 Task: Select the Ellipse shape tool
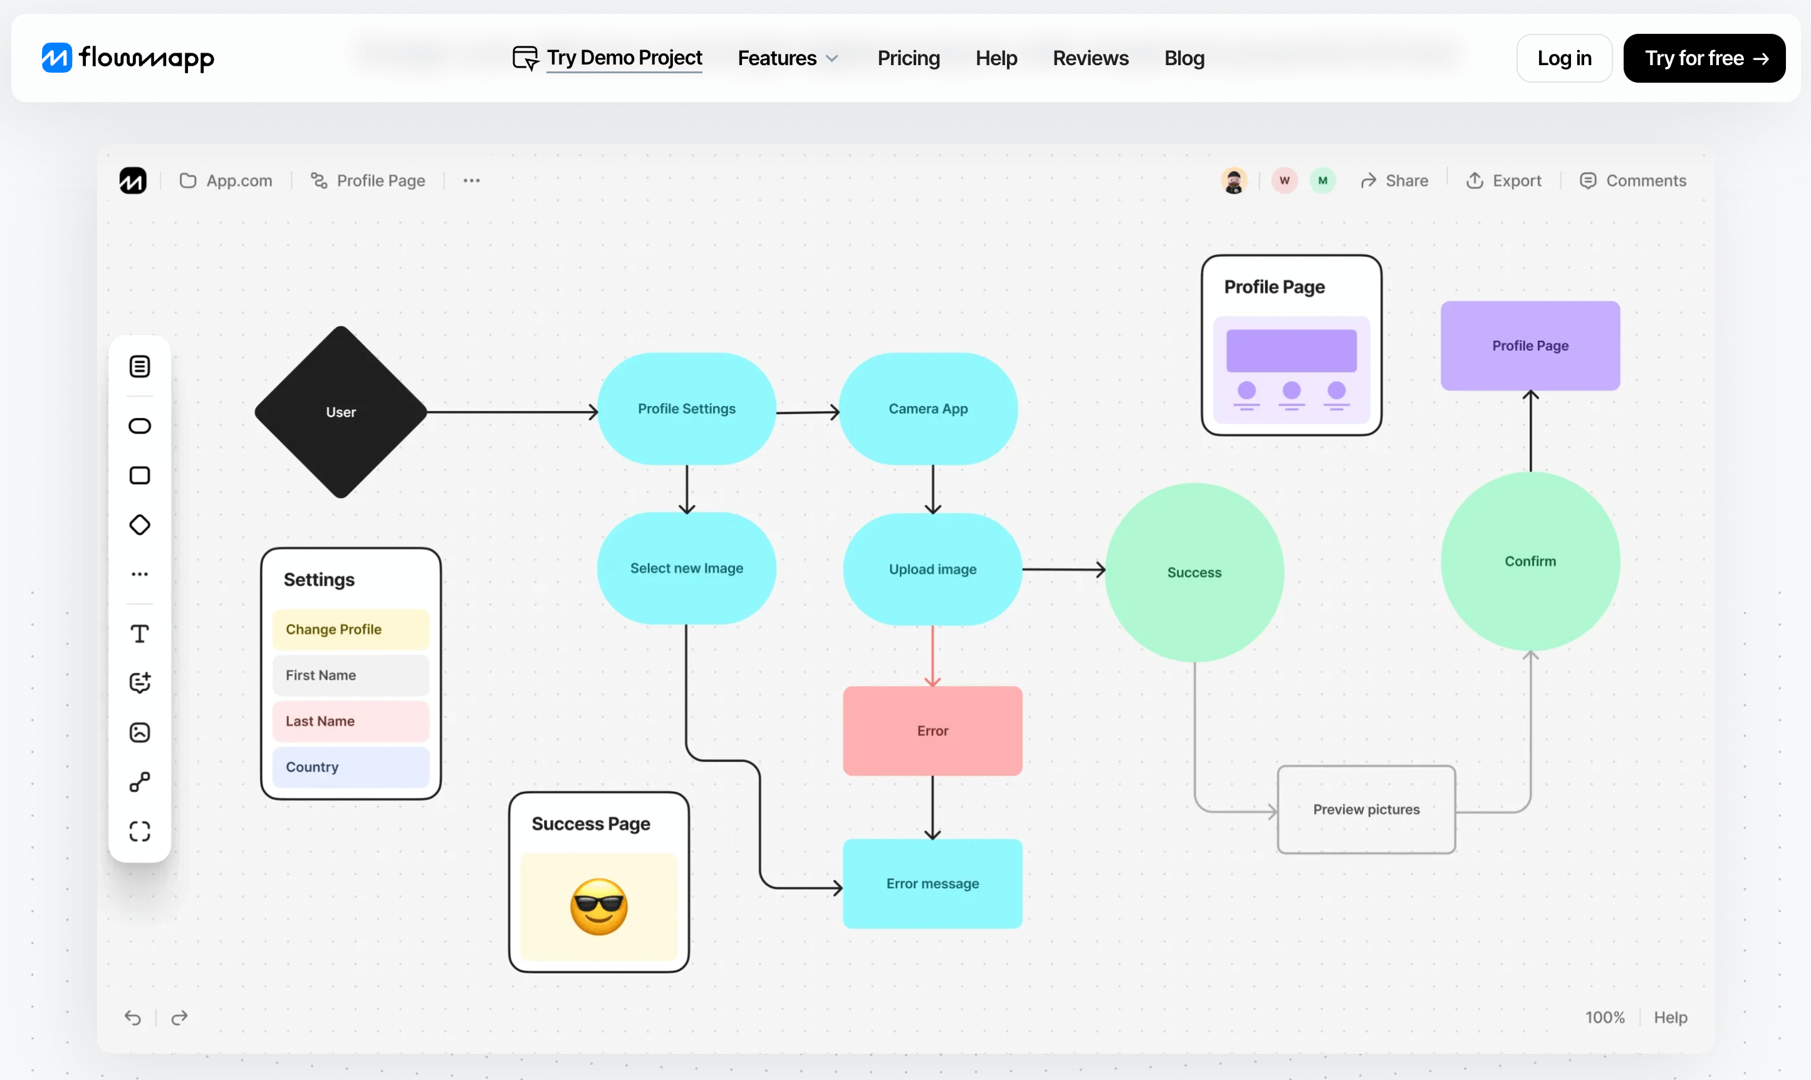pyautogui.click(x=140, y=426)
